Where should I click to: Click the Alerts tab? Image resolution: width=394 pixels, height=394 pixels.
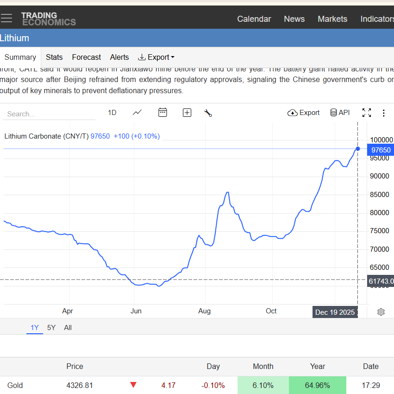click(119, 57)
